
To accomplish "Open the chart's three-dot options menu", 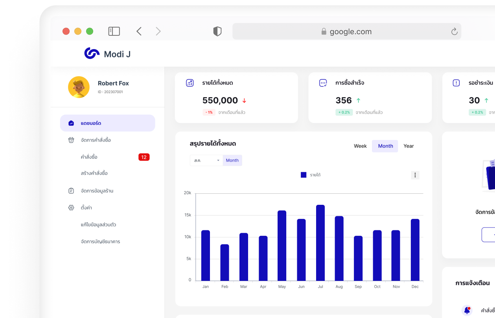I will (x=415, y=175).
